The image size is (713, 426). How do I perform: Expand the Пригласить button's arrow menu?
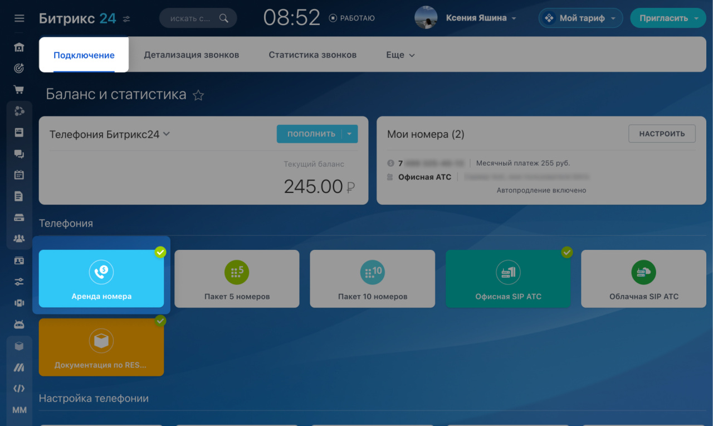tap(696, 18)
